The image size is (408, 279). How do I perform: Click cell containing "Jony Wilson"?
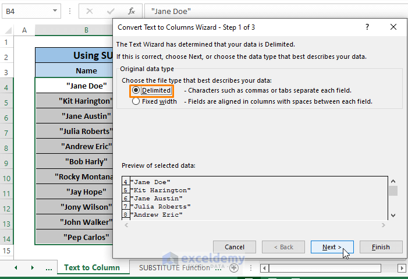[74, 207]
